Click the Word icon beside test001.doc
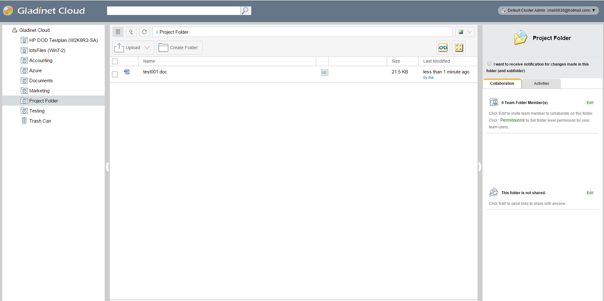Screen dimensions: 604x301 click(x=127, y=72)
